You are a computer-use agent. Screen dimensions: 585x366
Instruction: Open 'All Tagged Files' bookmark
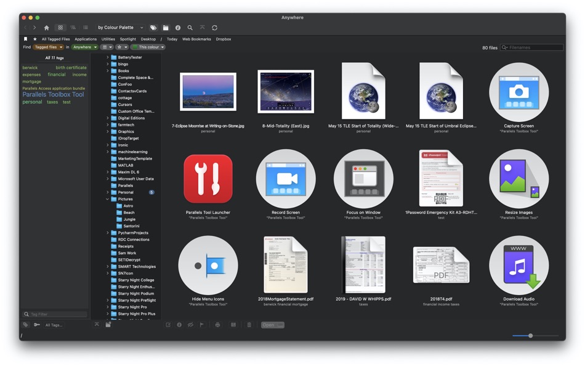[x=55, y=39]
